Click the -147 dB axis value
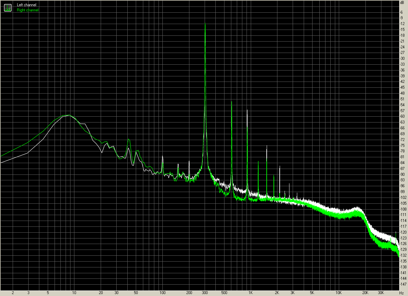This screenshot has width=408, height=296. 403,284
